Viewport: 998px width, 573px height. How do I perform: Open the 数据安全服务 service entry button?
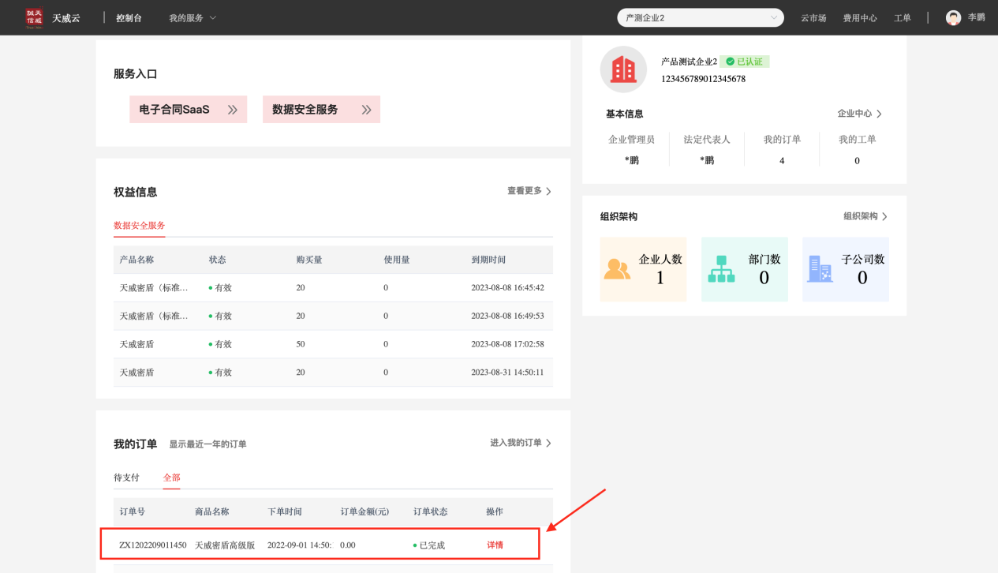[321, 110]
